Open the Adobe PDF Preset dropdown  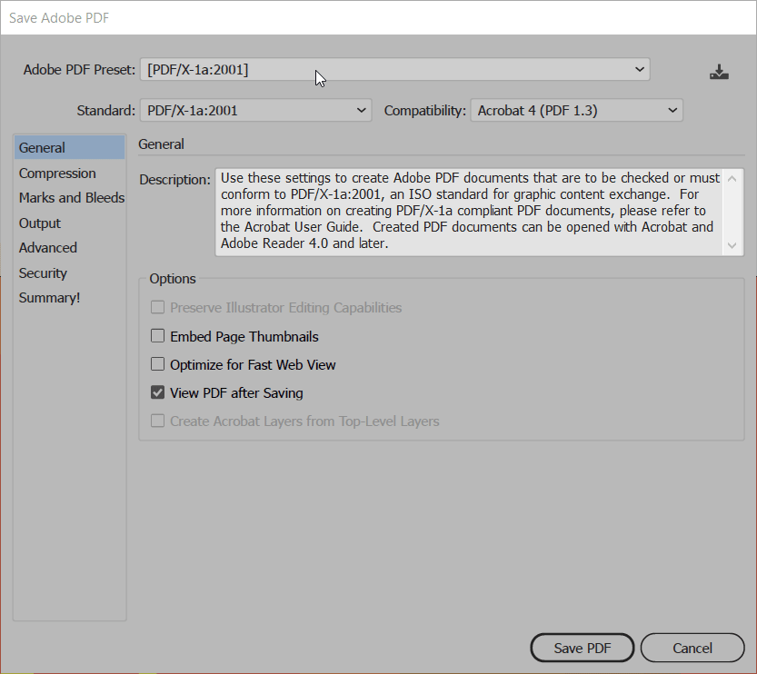point(395,69)
